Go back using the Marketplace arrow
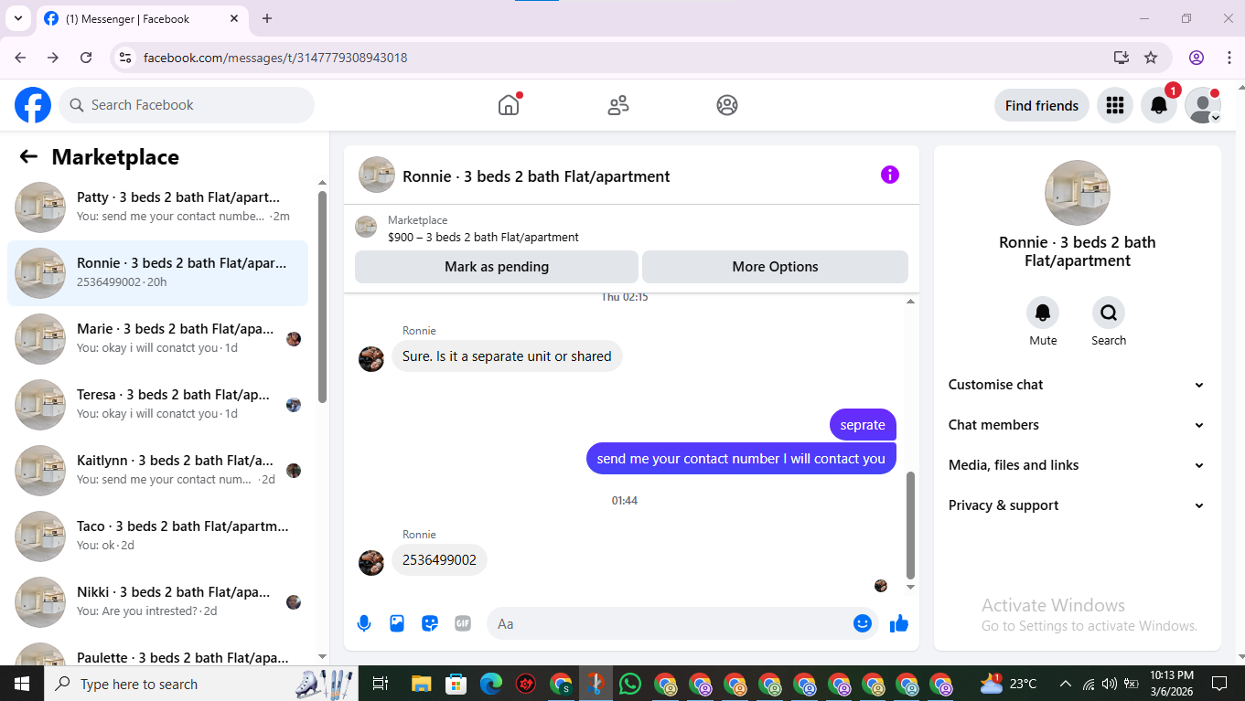Viewport: 1245px width, 701px height. tap(28, 157)
